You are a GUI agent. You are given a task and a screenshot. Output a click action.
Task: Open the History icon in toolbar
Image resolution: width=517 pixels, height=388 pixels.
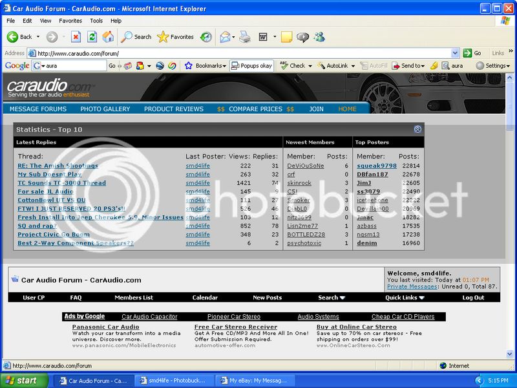tap(206, 37)
